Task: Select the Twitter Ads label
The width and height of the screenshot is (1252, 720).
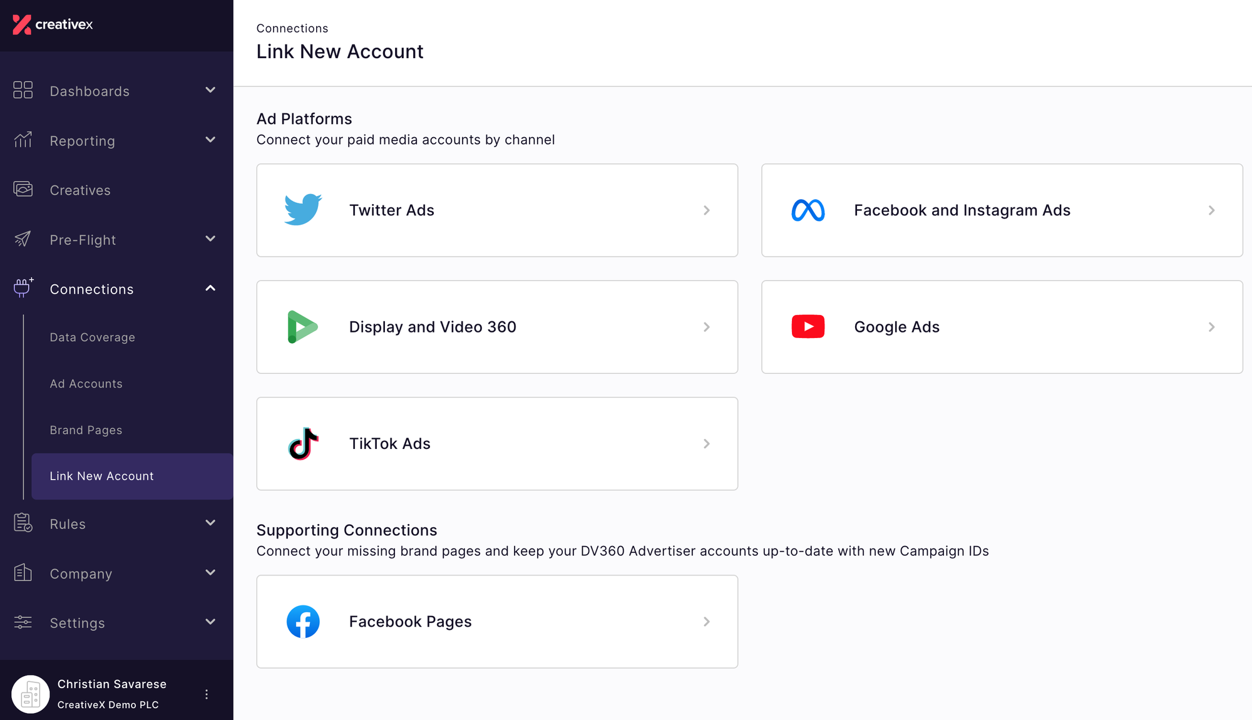Action: (392, 210)
